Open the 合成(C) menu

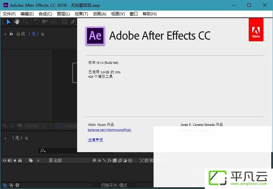pos(45,14)
